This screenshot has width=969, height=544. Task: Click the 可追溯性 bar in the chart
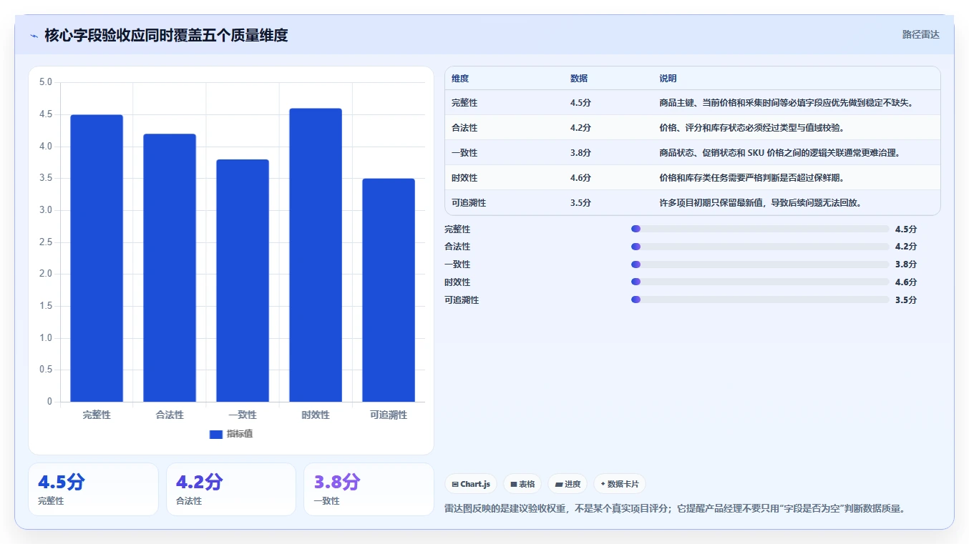click(x=389, y=290)
